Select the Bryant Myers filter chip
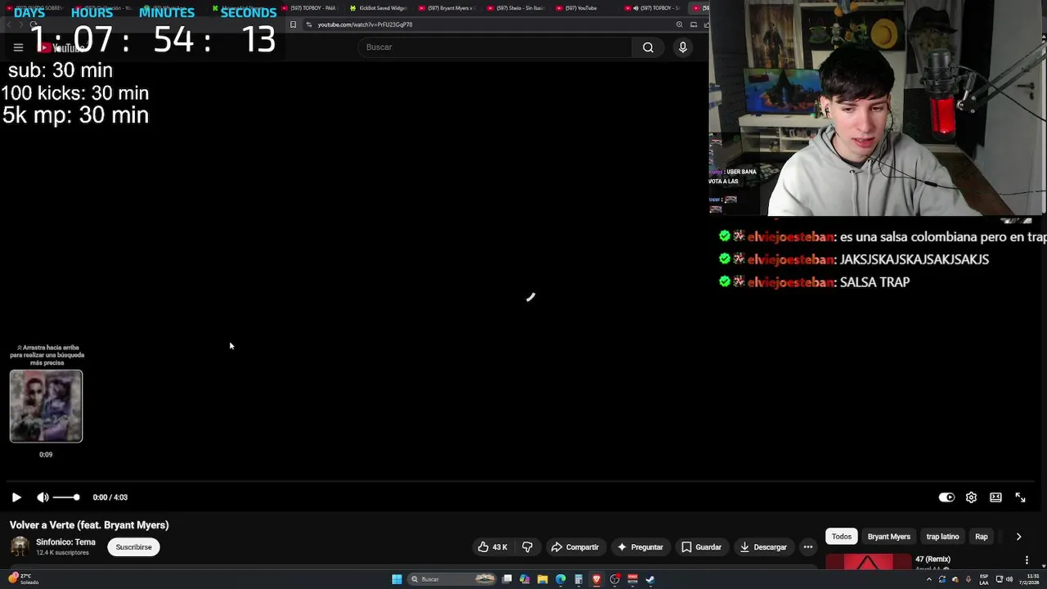 click(889, 537)
